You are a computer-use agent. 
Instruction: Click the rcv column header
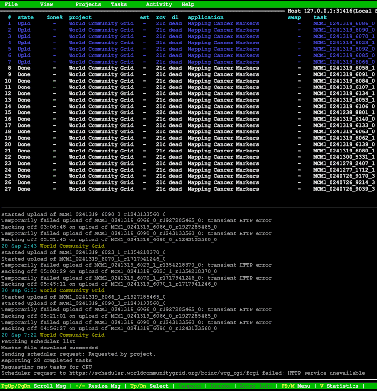(161, 17)
